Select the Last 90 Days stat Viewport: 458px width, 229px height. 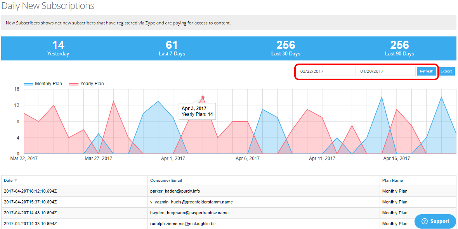click(x=399, y=48)
